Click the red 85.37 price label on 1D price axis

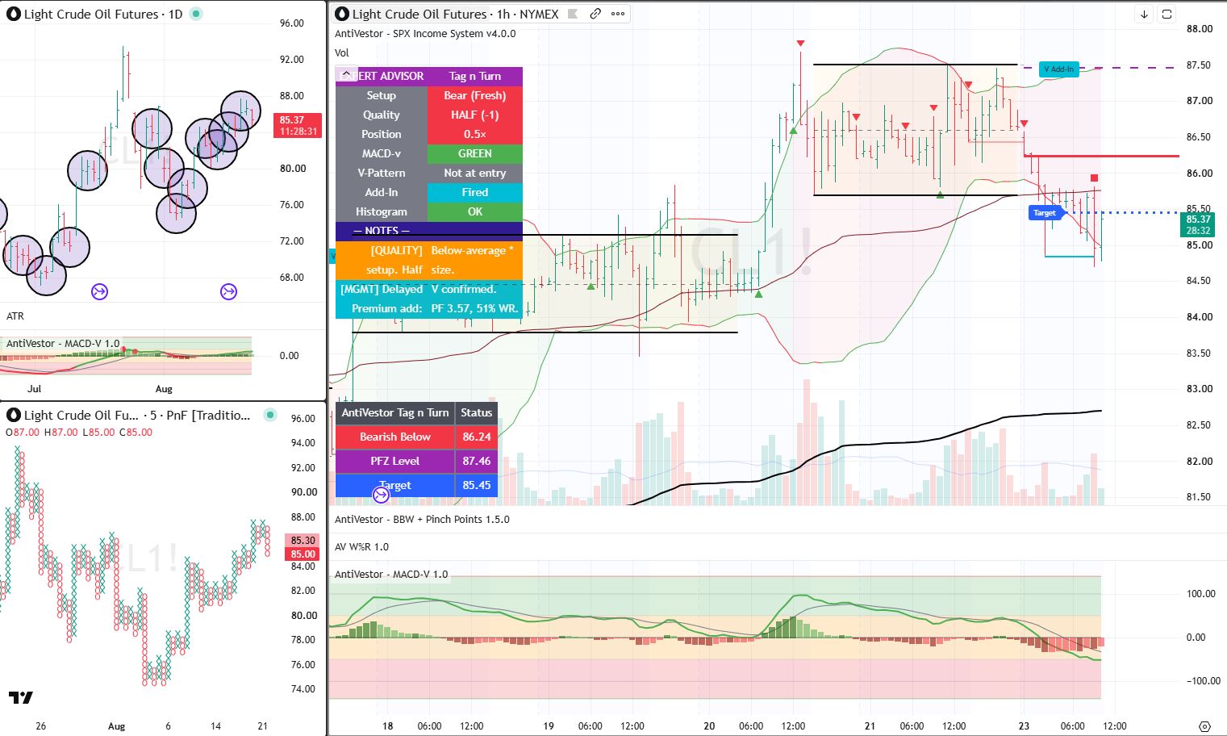[298, 126]
